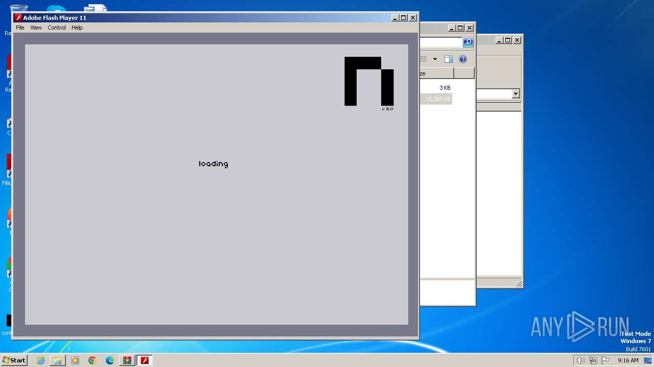Click the black N logo in the loader
The height and width of the screenshot is (367, 654).
369,81
